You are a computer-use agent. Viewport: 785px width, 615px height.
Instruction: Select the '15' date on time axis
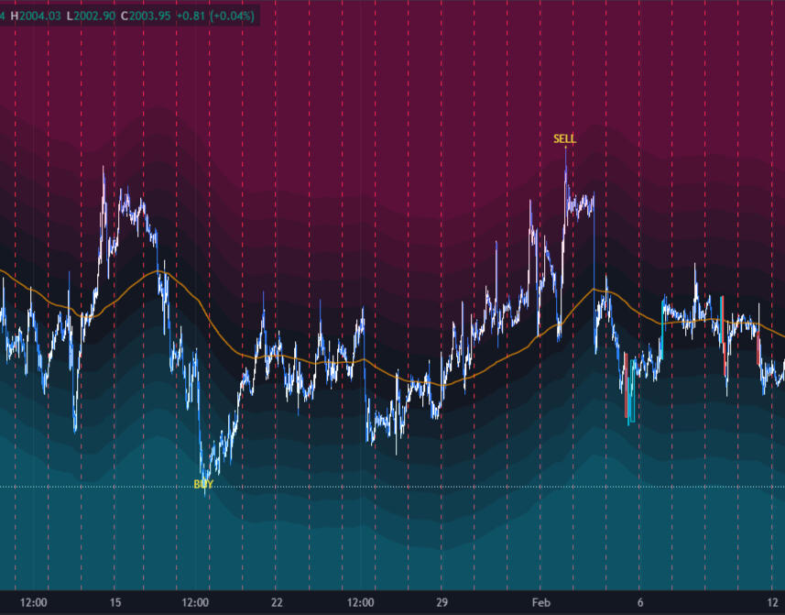click(115, 602)
